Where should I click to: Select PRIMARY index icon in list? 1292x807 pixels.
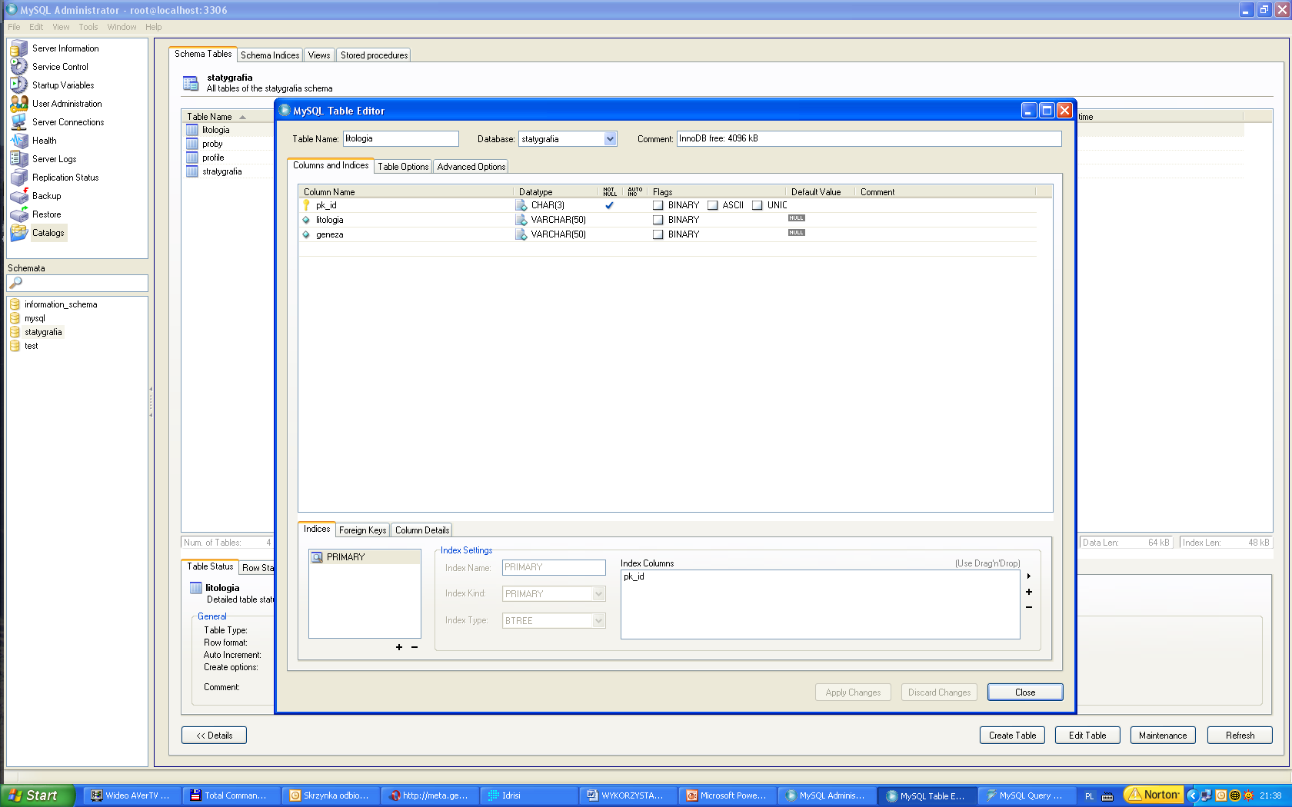[317, 557]
